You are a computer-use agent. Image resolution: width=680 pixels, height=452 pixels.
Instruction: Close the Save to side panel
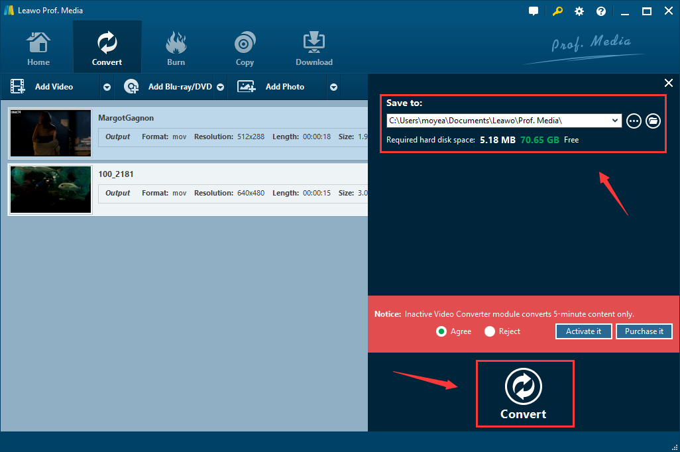pos(668,83)
